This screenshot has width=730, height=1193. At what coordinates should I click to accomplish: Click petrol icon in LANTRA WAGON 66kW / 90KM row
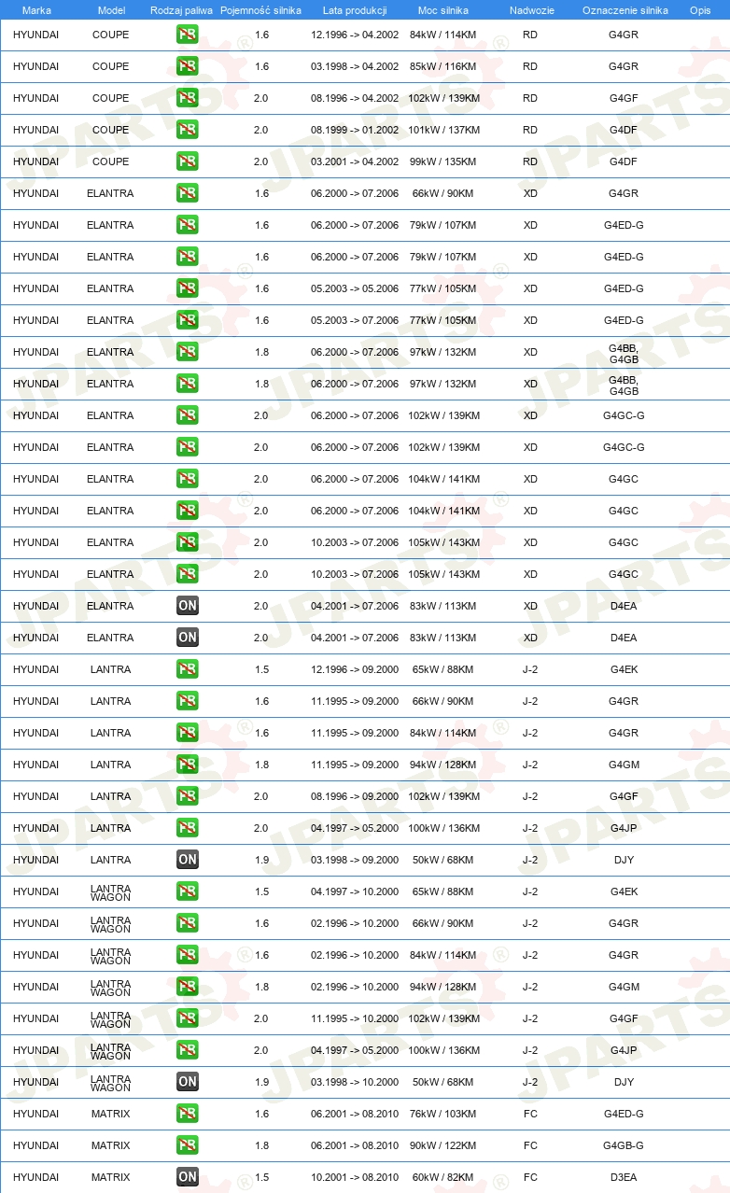(187, 923)
